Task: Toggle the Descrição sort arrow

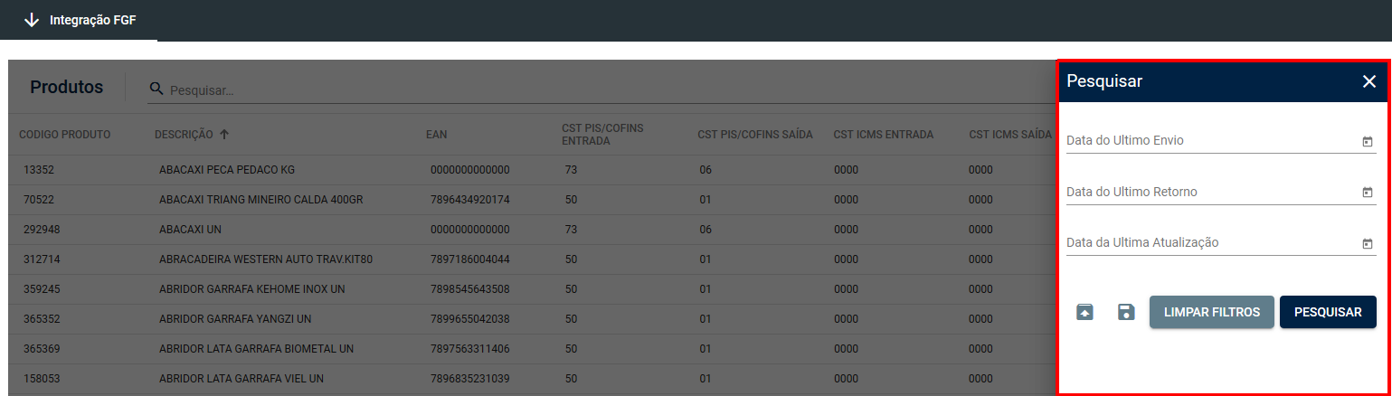Action: click(x=224, y=135)
